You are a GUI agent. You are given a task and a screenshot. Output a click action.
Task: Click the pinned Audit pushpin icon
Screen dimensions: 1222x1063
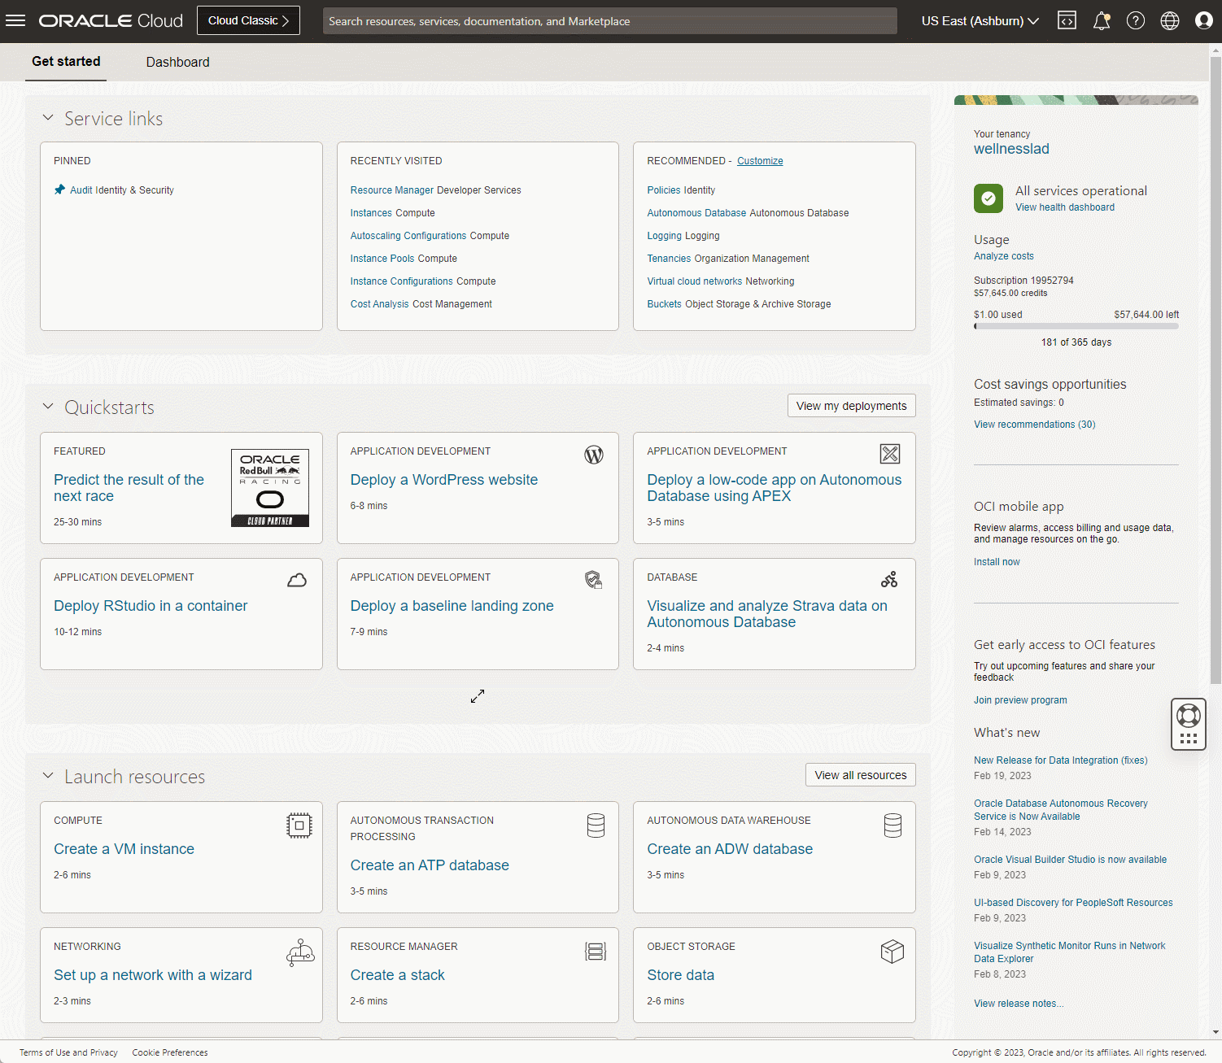point(59,190)
